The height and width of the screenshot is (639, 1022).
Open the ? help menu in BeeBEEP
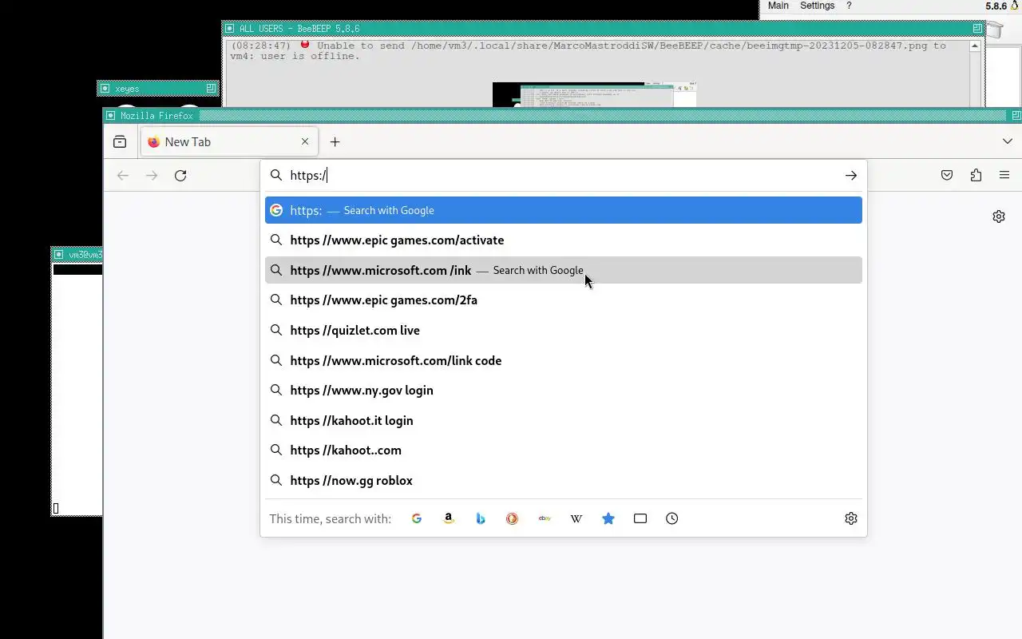849,6
